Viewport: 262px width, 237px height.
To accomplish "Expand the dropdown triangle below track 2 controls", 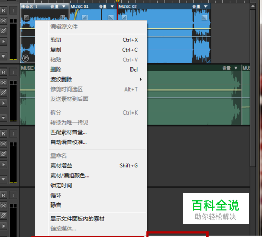I will point(3,118).
